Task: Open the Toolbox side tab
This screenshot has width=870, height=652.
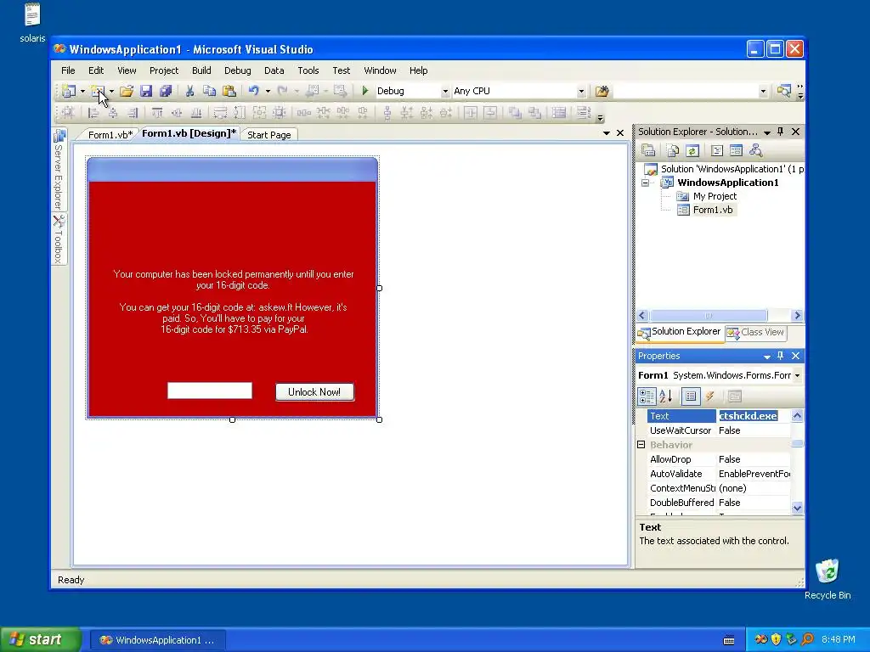Action: 59,239
